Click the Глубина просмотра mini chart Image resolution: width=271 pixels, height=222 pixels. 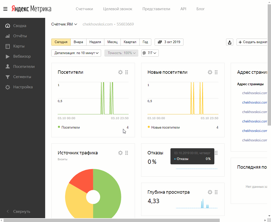(x=197, y=204)
